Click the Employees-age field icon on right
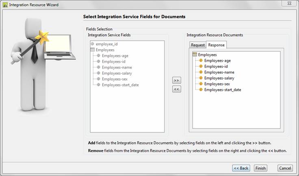Image resolution: width=299 pixels, height=176 pixels. click(x=201, y=61)
